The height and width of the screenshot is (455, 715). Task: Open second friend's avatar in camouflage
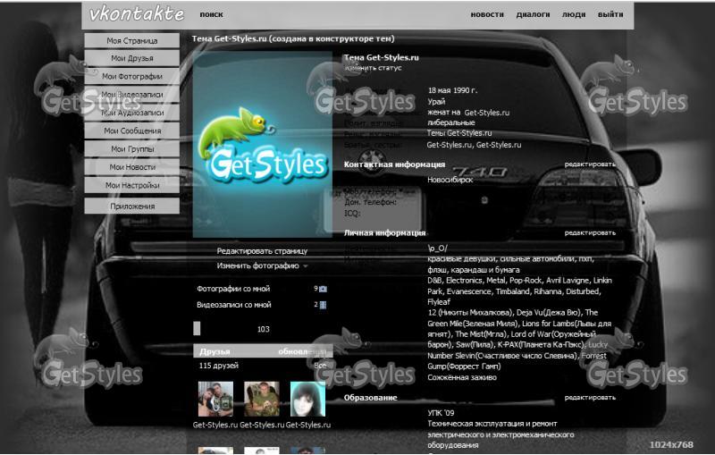click(262, 400)
